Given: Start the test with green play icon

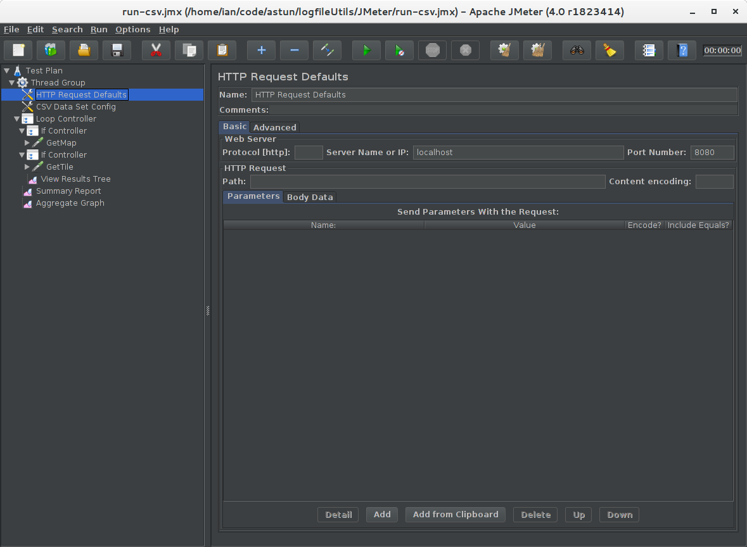Looking at the screenshot, I should point(366,50).
